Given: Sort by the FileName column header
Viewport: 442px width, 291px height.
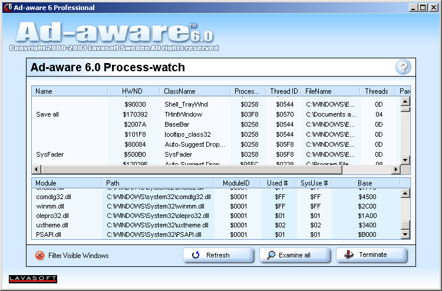Looking at the screenshot, I should (330, 91).
